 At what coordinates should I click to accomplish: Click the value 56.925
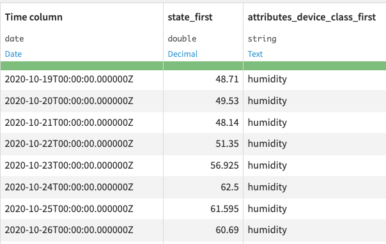point(224,165)
